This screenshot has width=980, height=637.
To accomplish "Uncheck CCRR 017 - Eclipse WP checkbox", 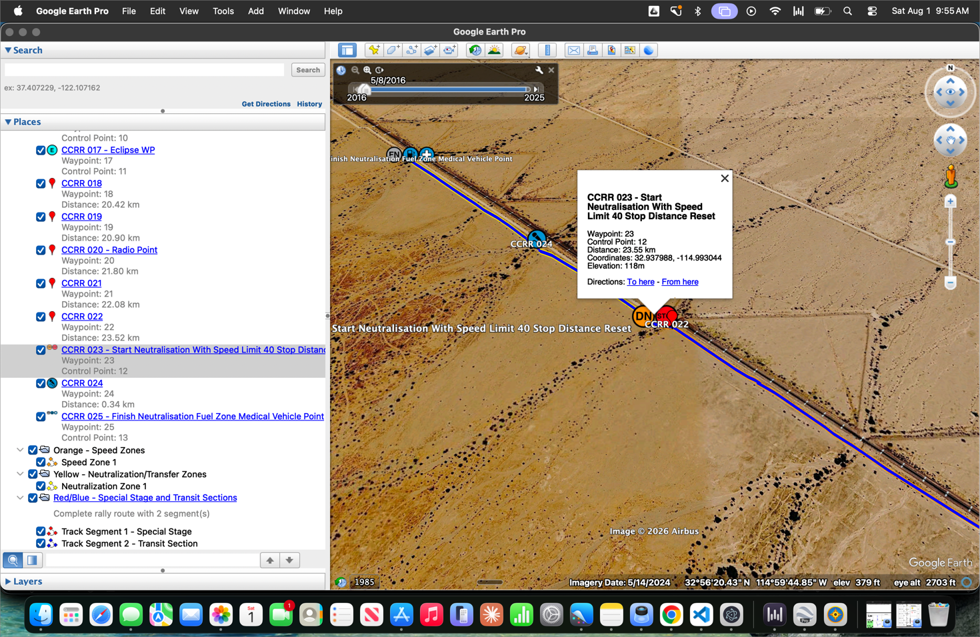I will tap(41, 151).
